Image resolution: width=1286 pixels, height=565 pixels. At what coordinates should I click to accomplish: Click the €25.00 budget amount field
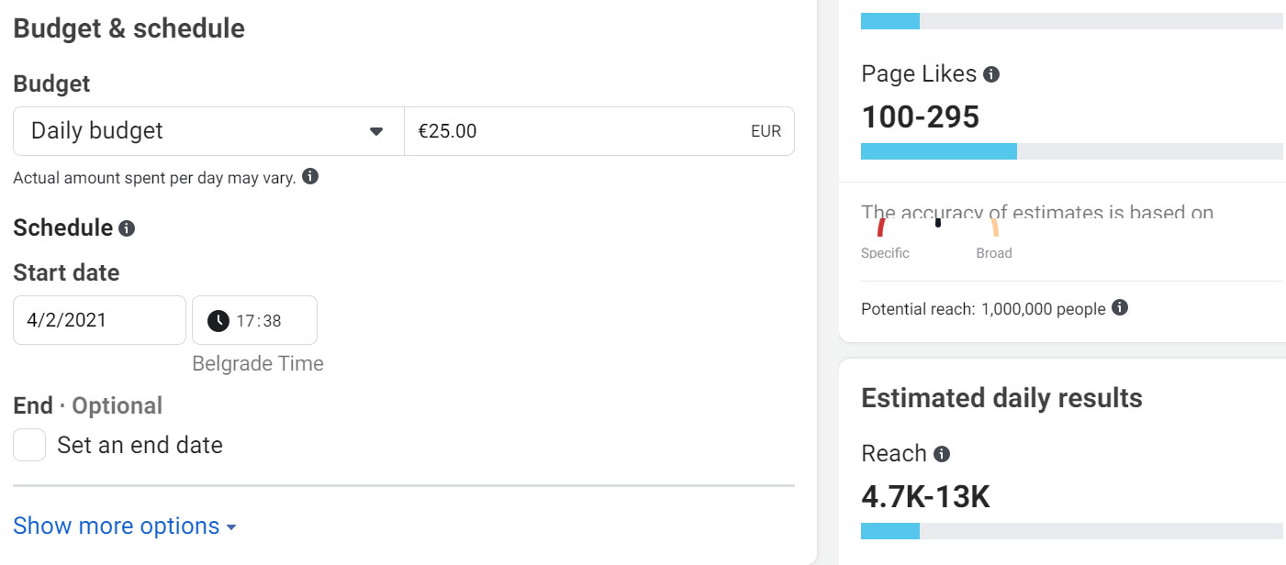tap(578, 131)
